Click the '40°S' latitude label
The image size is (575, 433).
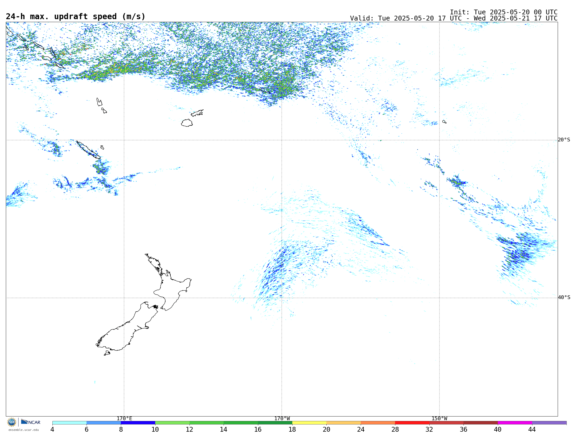click(x=564, y=297)
